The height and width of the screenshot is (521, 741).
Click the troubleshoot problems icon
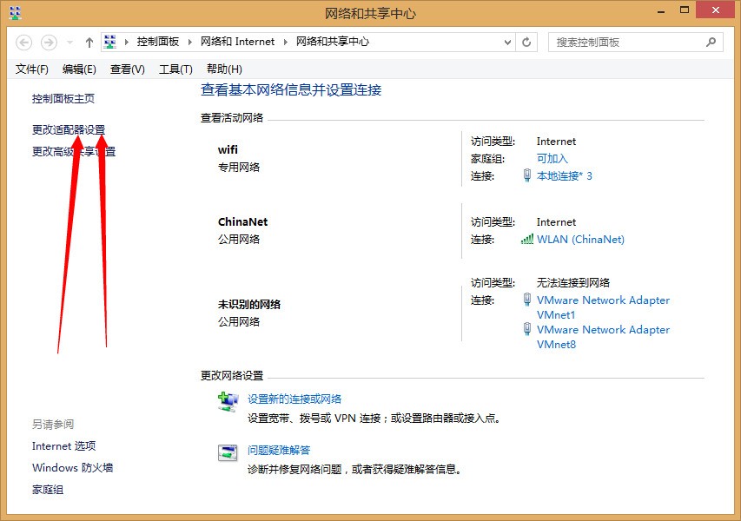coord(228,452)
